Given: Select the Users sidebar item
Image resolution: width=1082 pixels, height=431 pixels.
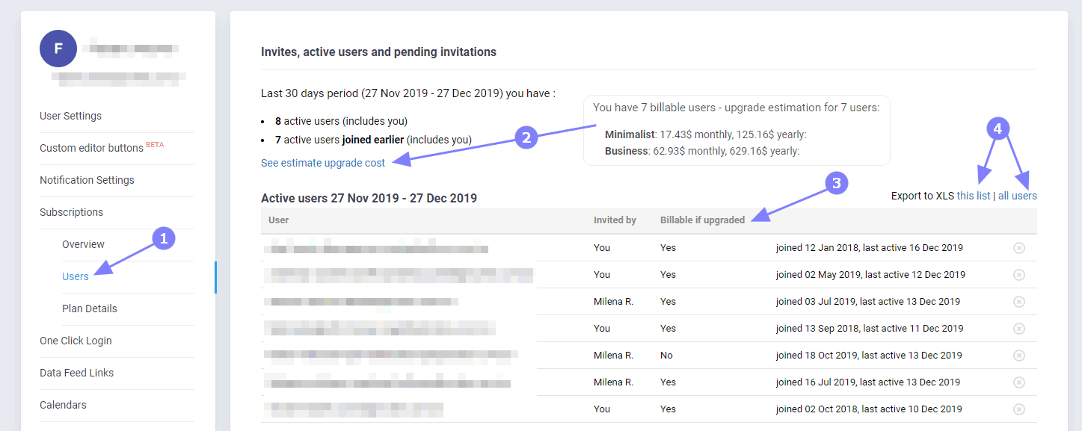Looking at the screenshot, I should (76, 276).
